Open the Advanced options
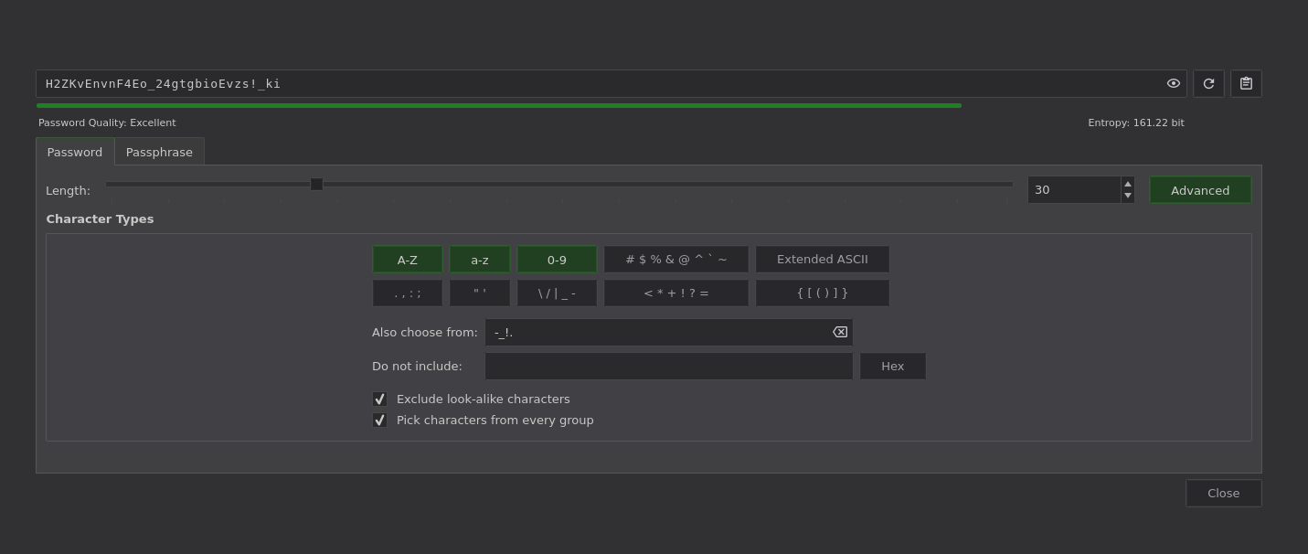 tap(1199, 189)
